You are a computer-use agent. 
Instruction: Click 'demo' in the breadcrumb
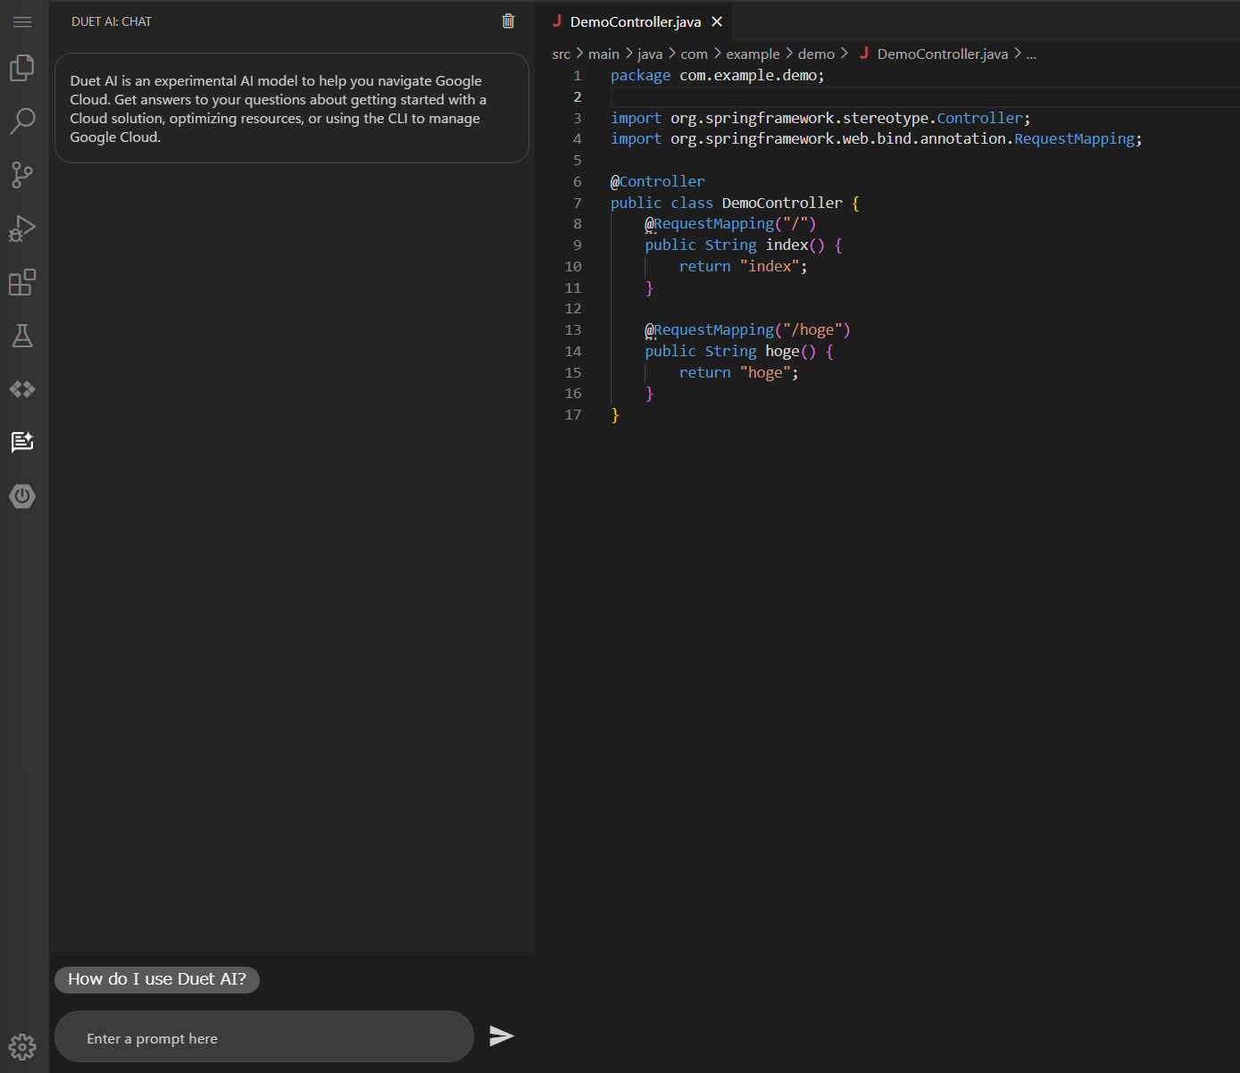[816, 54]
